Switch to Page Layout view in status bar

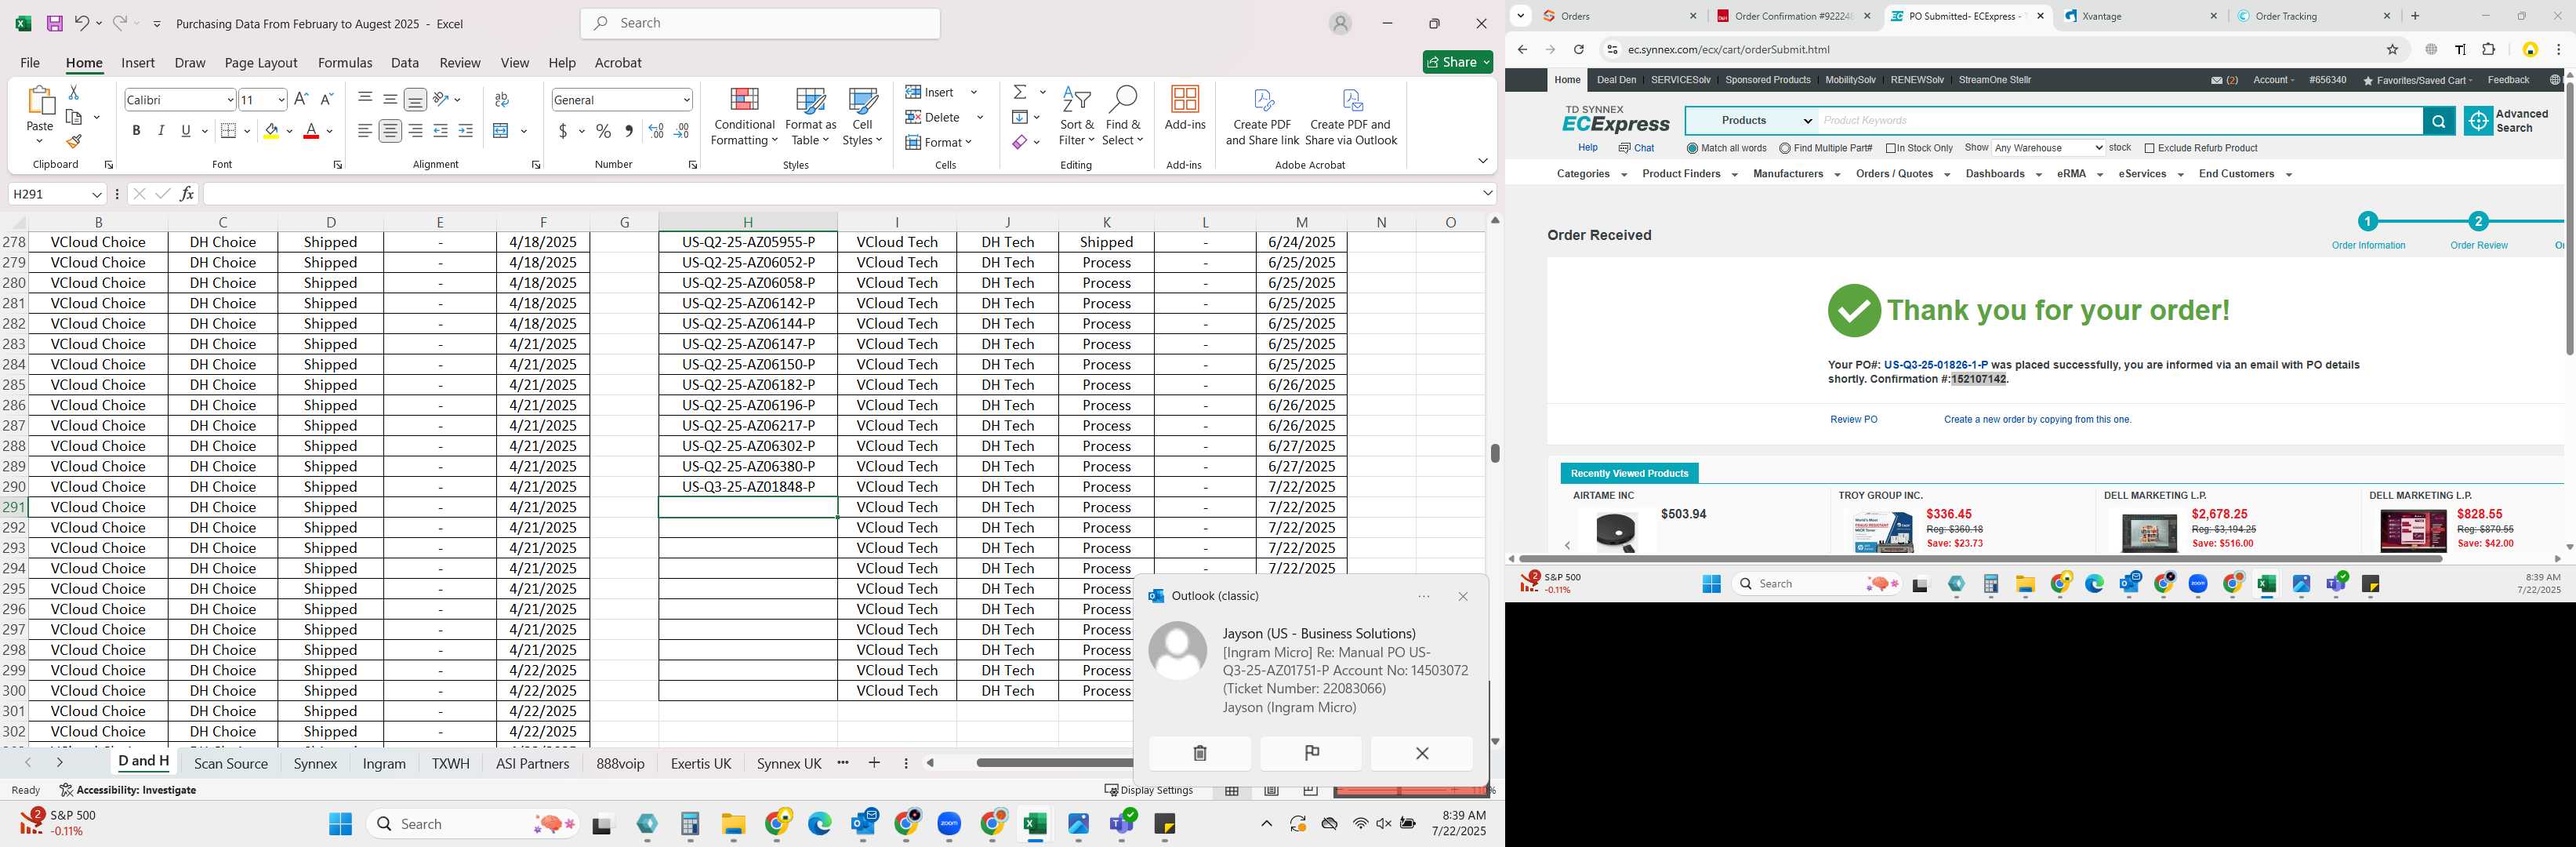tap(1271, 790)
